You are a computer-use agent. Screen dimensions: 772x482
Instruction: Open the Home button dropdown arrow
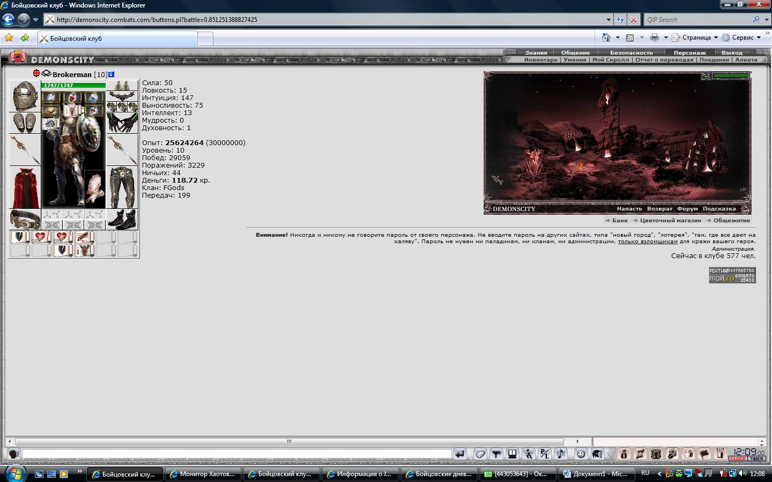[618, 37]
